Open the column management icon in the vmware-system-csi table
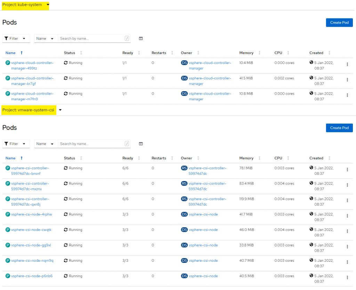 click(x=140, y=143)
